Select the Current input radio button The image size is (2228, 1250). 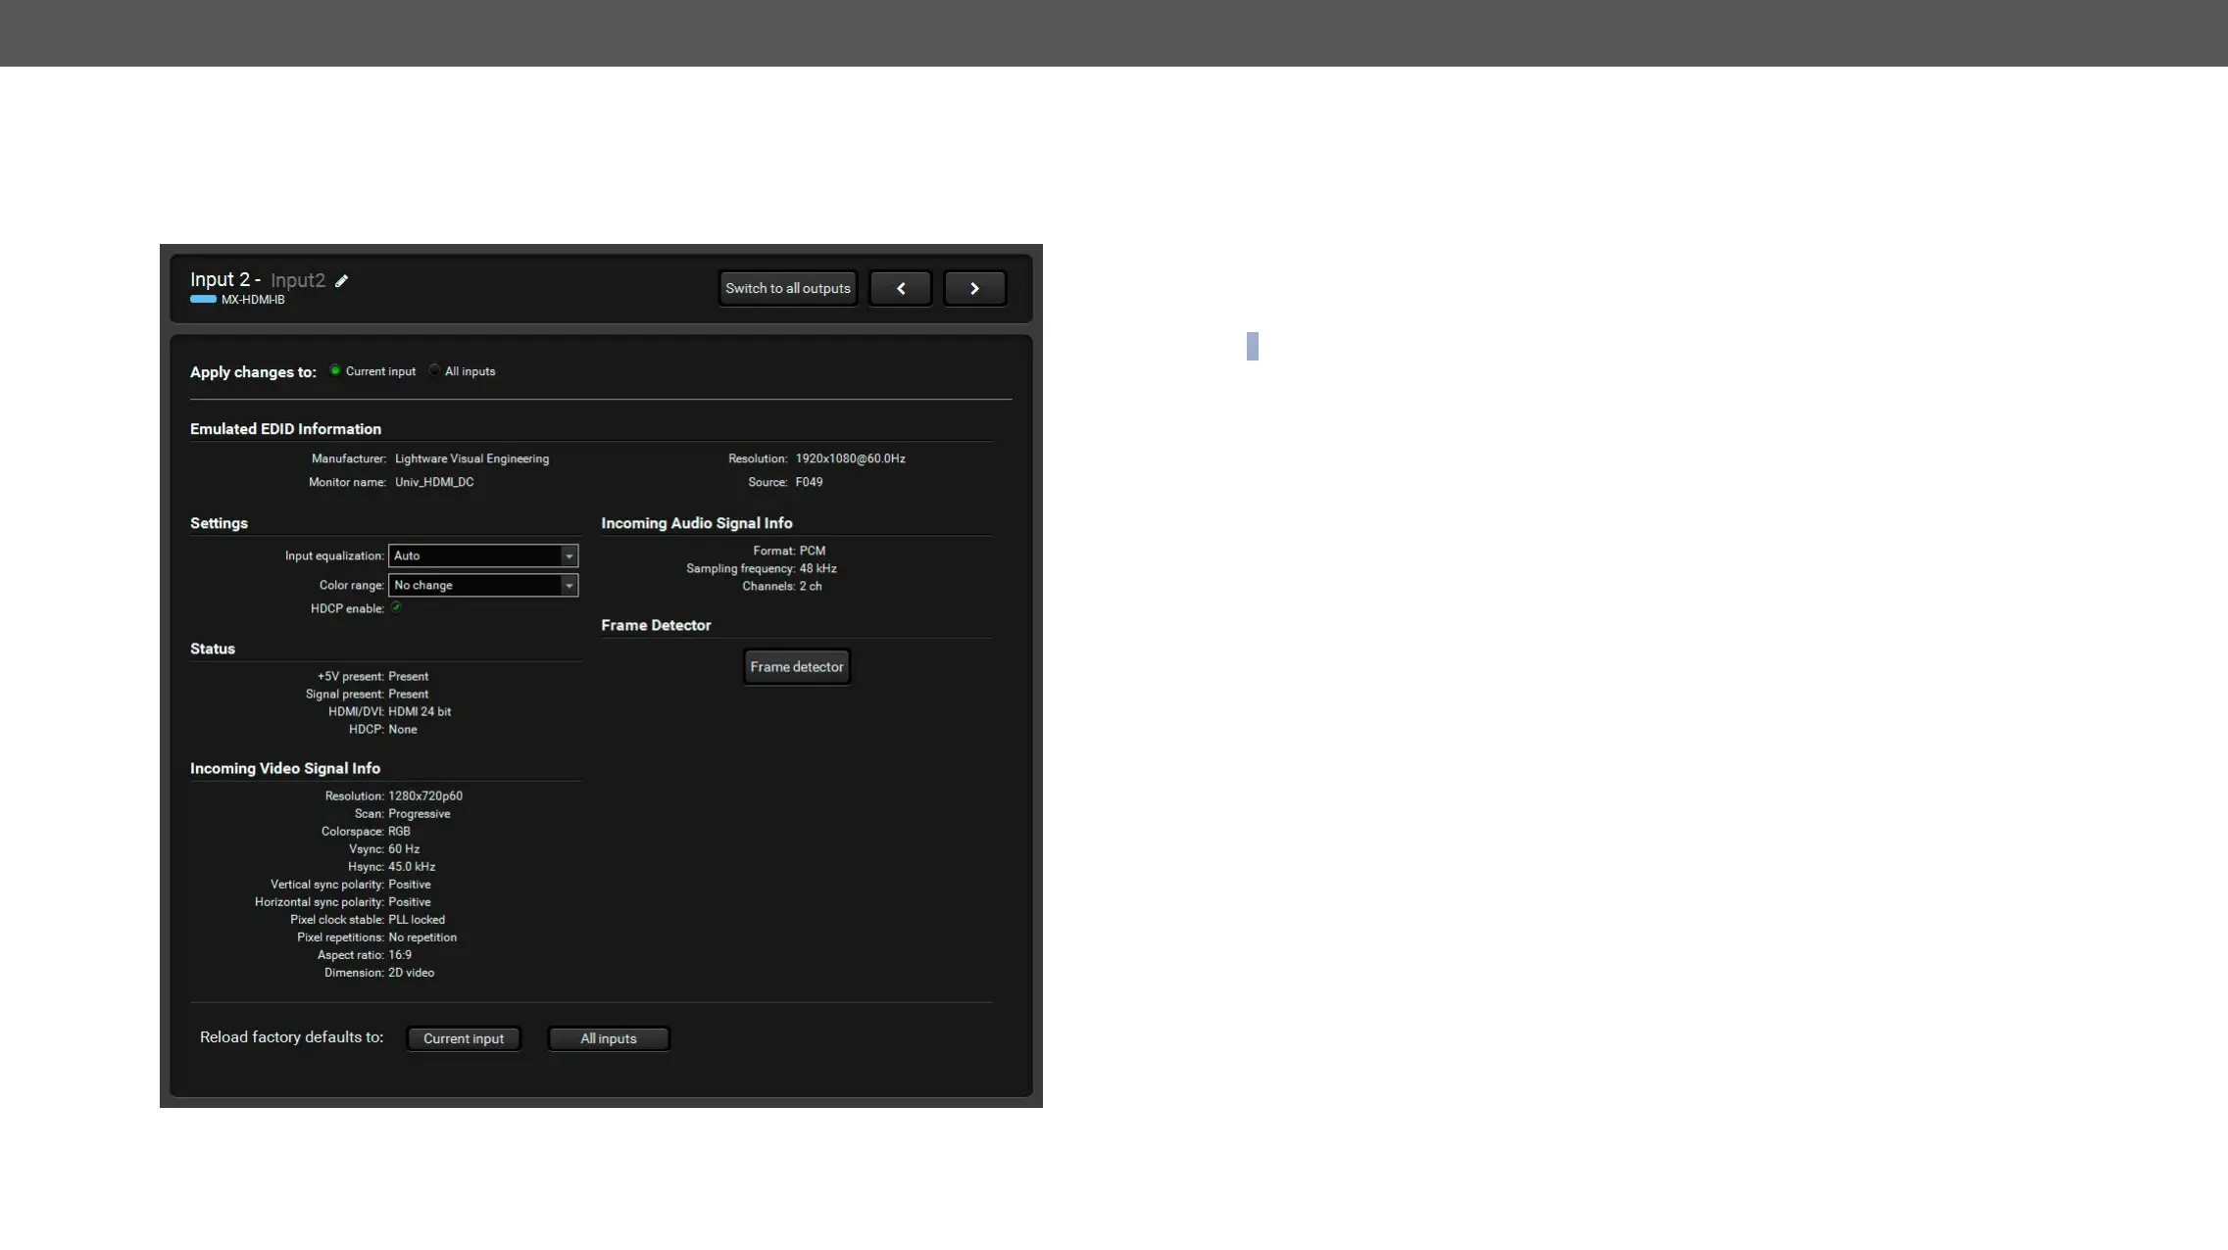coord(335,371)
